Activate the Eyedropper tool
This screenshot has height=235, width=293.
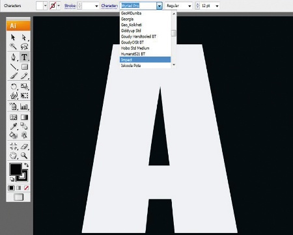pyautogui.click(x=13, y=126)
